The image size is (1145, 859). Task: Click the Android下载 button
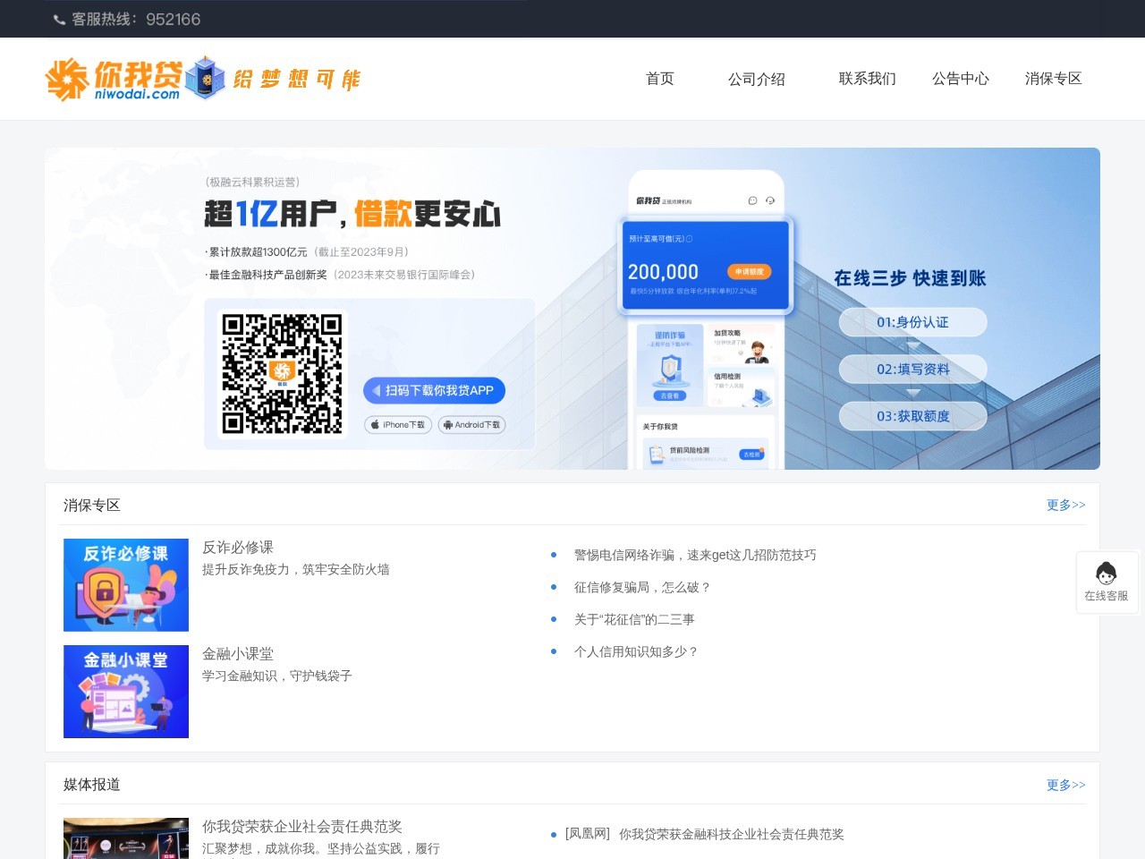click(471, 425)
